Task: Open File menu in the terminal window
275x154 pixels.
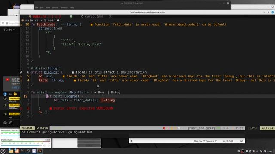Action: pyautogui.click(x=37, y=8)
